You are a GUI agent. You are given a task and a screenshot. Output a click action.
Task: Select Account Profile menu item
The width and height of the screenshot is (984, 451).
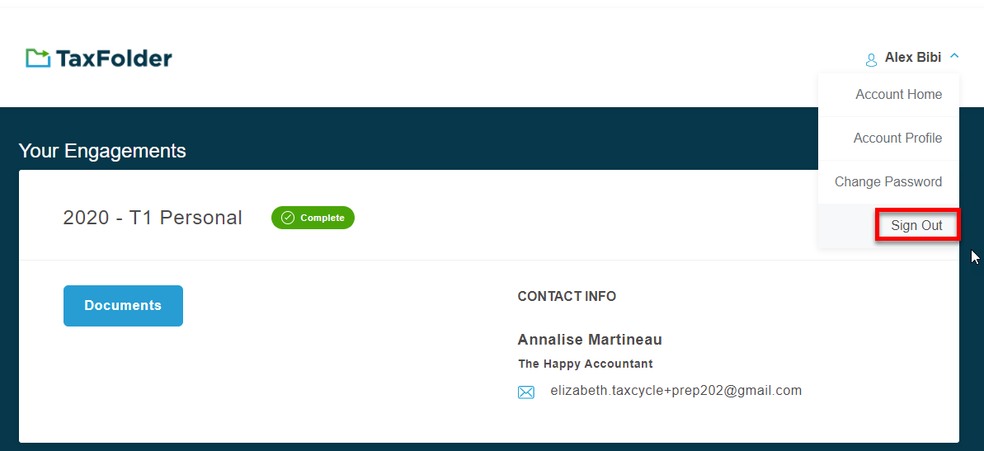pyautogui.click(x=897, y=139)
